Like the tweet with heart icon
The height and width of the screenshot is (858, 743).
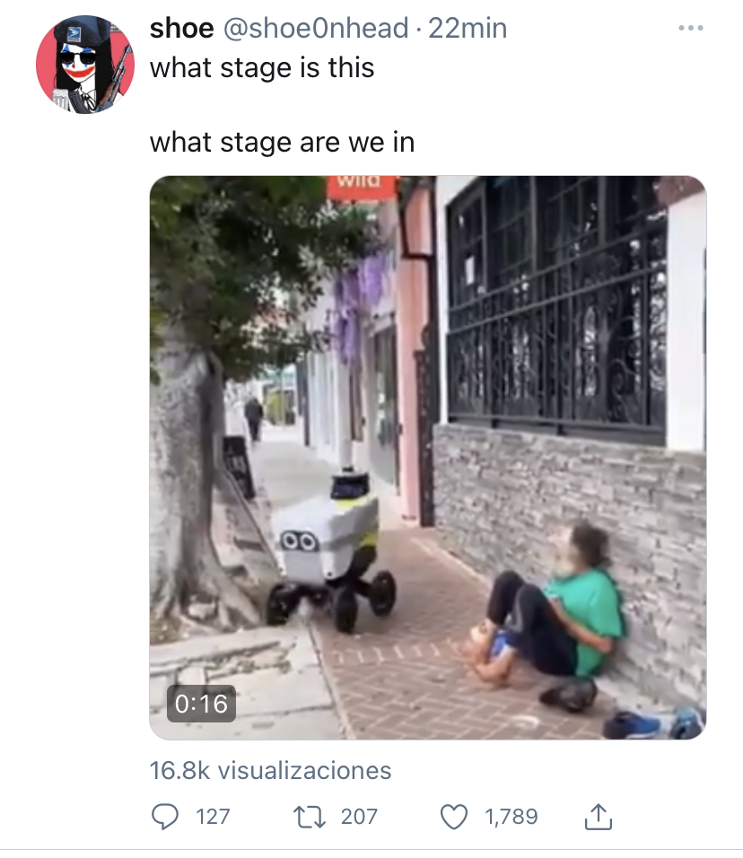tap(454, 817)
